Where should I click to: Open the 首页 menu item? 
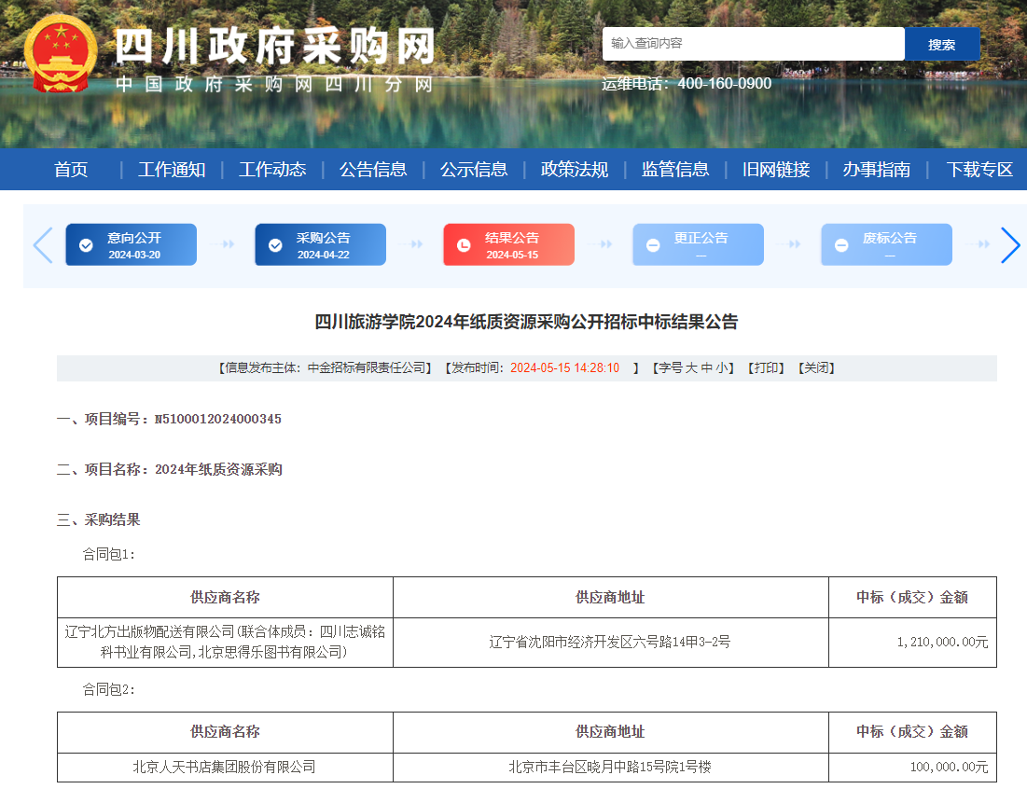pyautogui.click(x=71, y=170)
